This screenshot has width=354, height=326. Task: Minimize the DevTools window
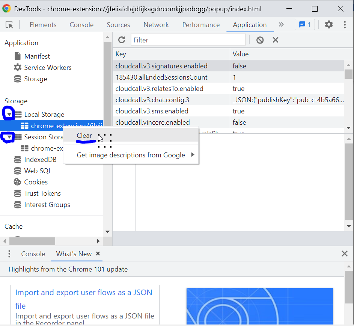coord(289,9)
